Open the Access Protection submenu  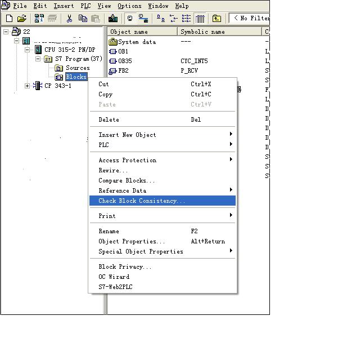163,160
